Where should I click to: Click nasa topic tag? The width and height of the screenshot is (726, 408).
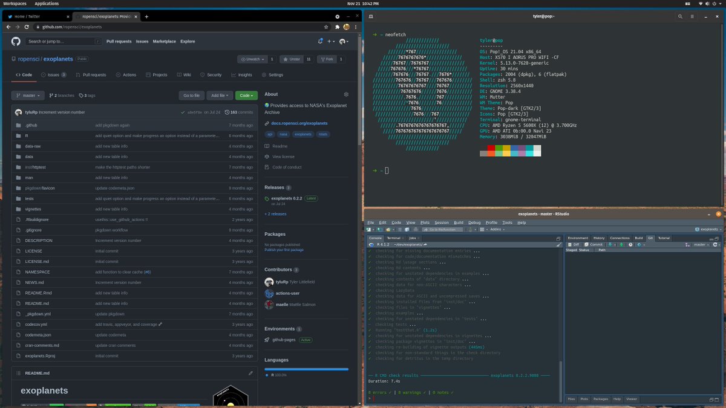[x=283, y=134]
